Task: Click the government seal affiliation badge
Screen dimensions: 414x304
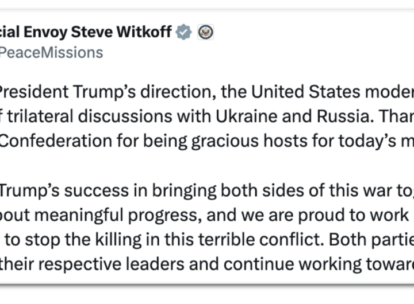Action: click(205, 32)
